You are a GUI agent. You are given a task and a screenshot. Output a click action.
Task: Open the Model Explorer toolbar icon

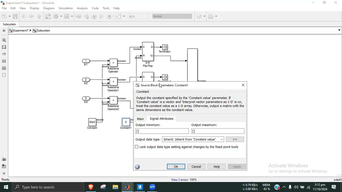[67, 16]
